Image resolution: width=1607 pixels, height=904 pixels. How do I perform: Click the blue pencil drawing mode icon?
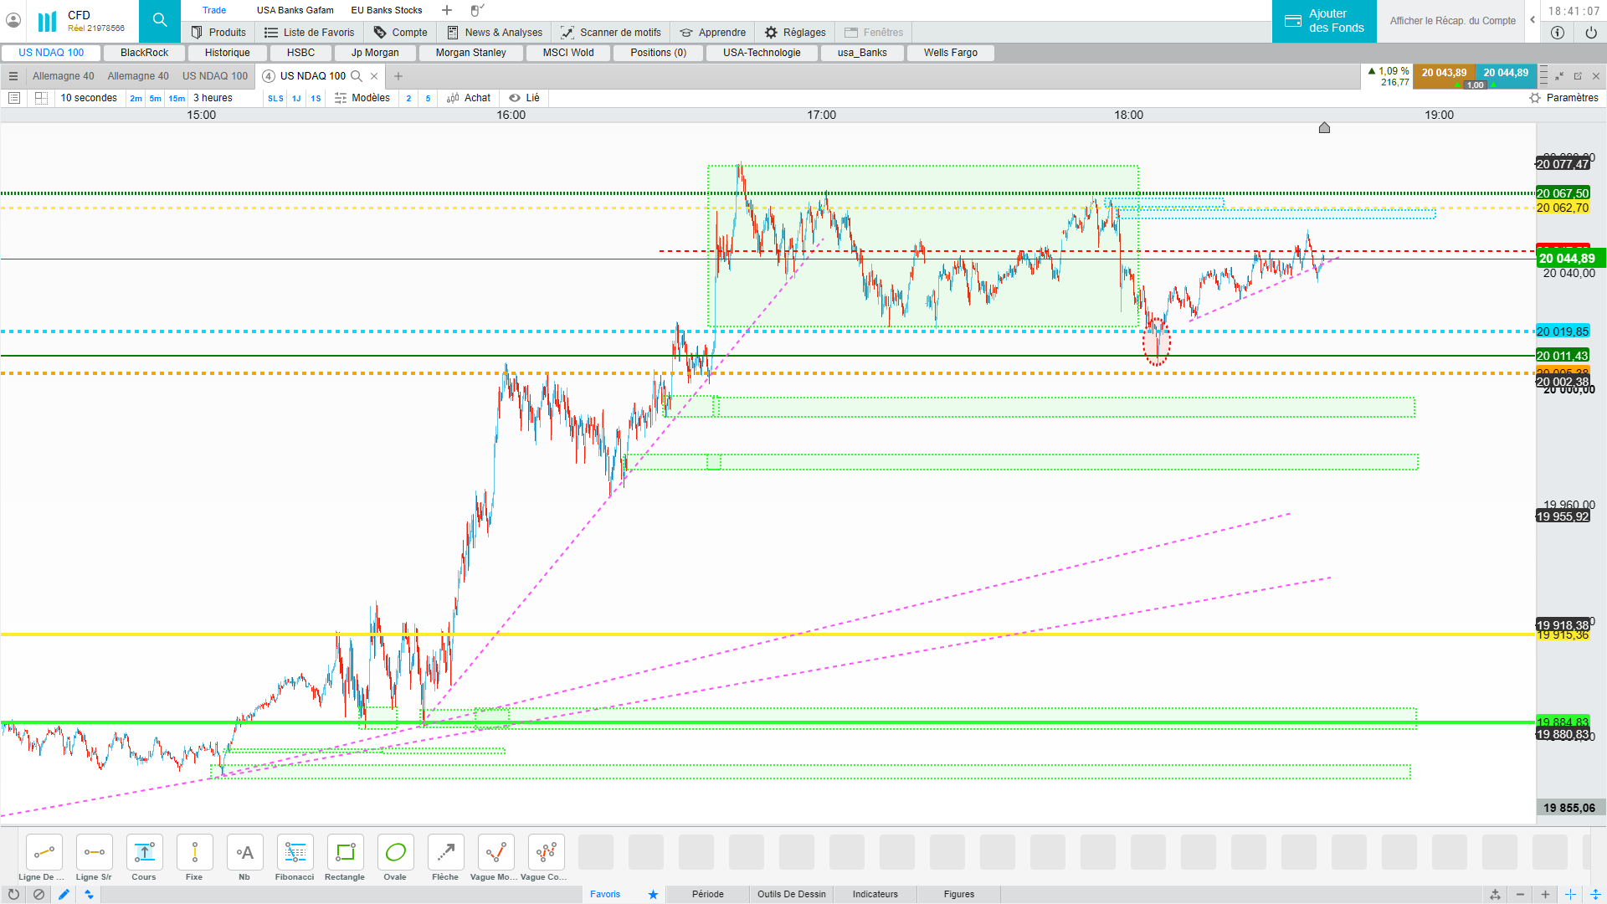point(64,894)
